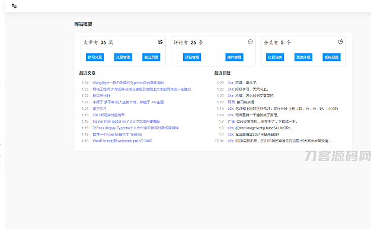This screenshot has width=371, height=229.
Task: Open 评论管理
Action: coord(192,57)
